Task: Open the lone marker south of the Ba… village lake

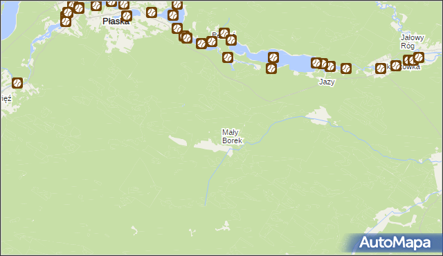Action: [228, 57]
